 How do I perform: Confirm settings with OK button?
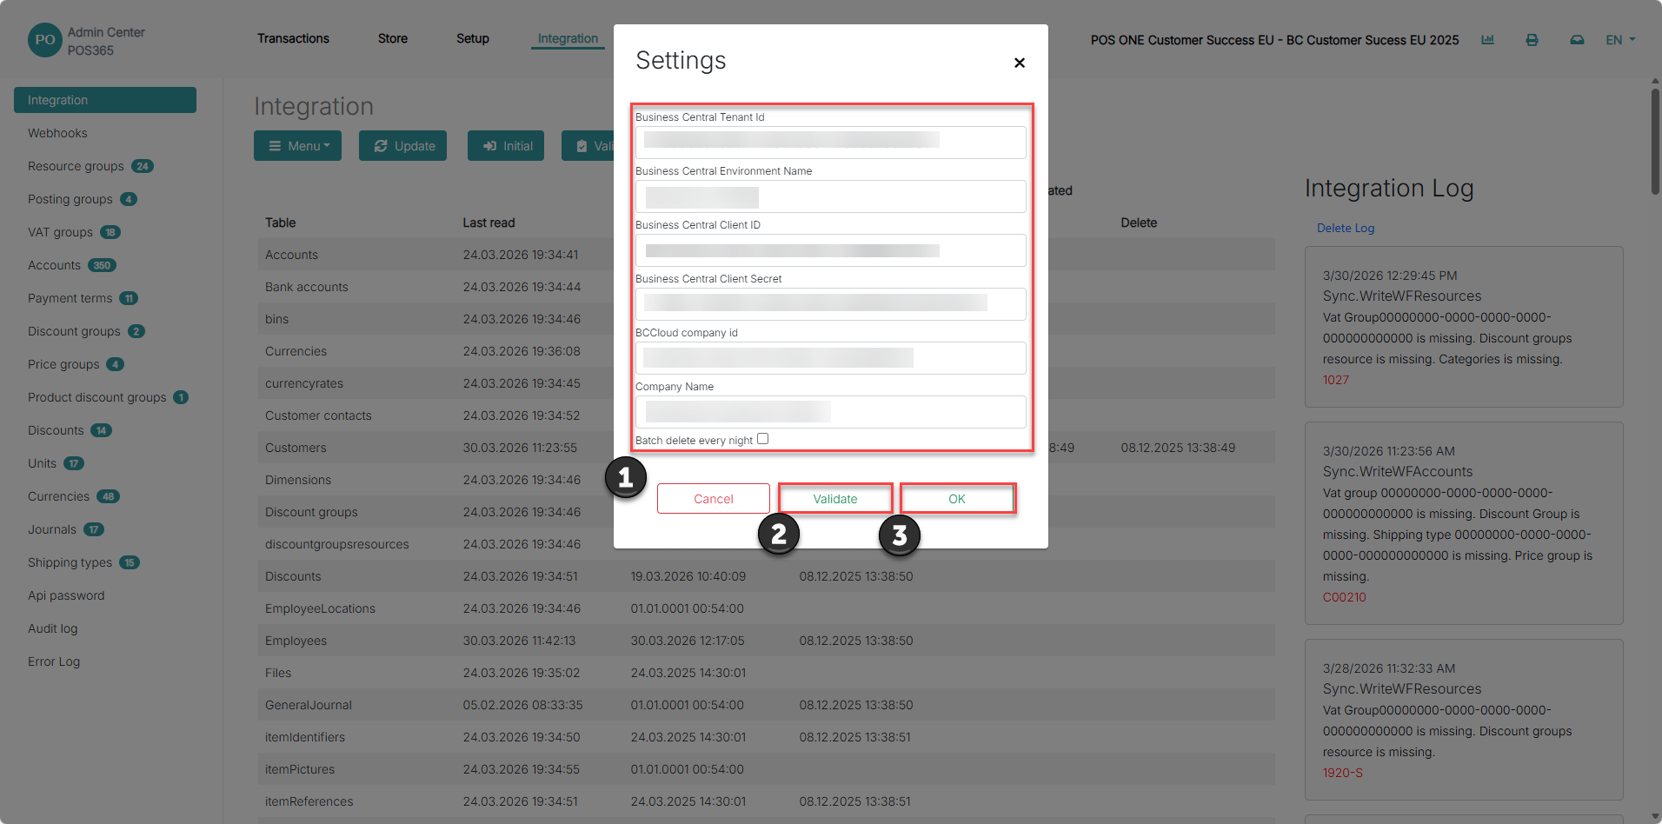click(957, 499)
